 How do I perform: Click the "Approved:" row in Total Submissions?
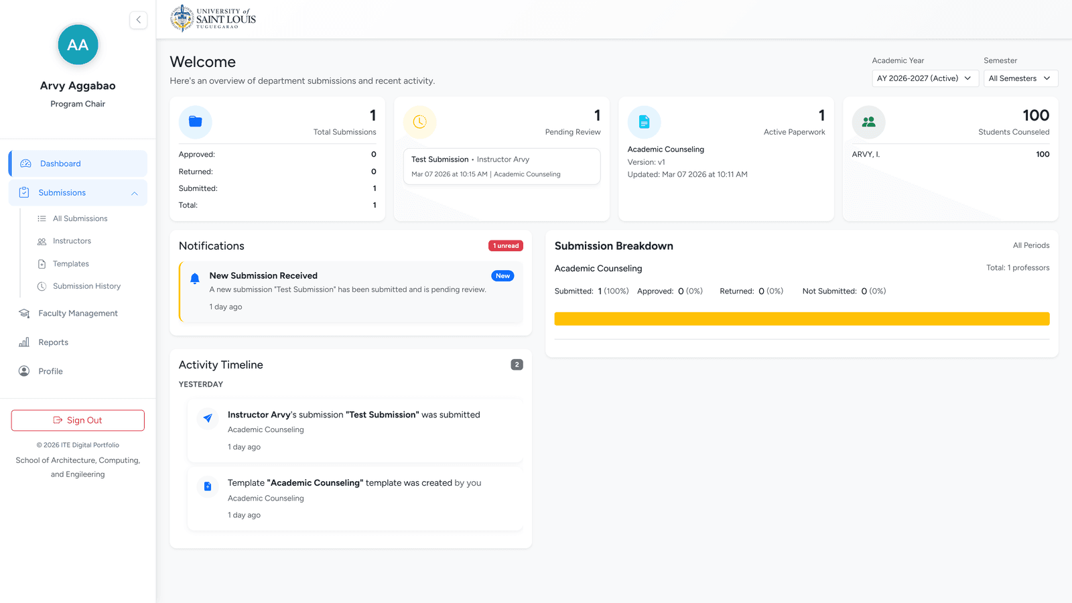coord(277,154)
